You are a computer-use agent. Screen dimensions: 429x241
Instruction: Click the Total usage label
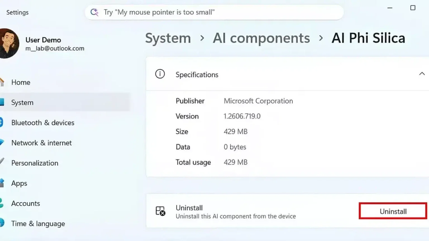[193, 162]
